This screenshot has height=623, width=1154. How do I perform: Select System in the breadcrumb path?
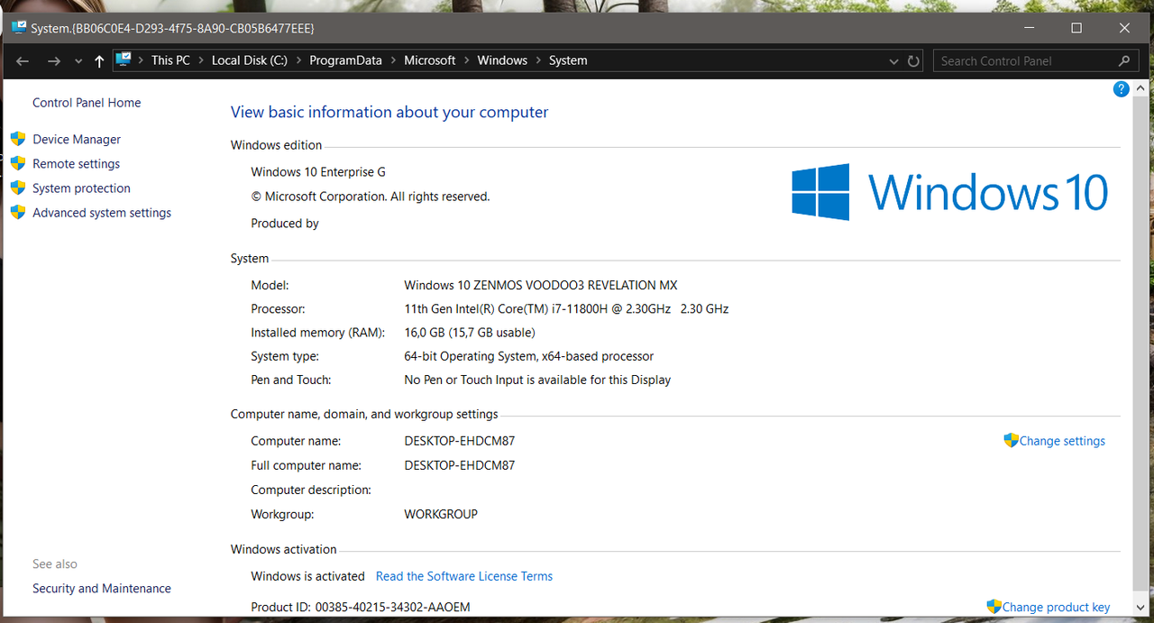point(568,60)
